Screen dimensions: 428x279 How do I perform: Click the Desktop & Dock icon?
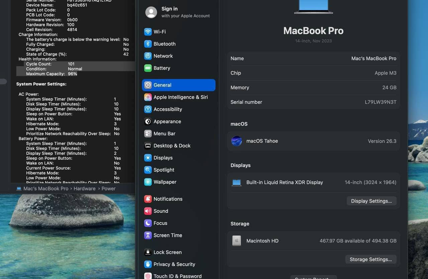pyautogui.click(x=148, y=146)
